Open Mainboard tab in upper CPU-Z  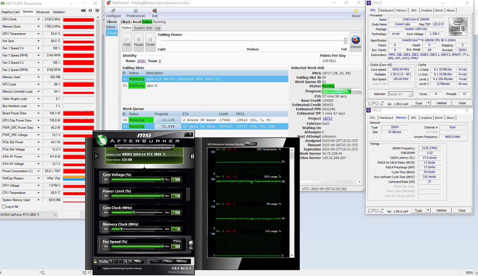[386, 10]
